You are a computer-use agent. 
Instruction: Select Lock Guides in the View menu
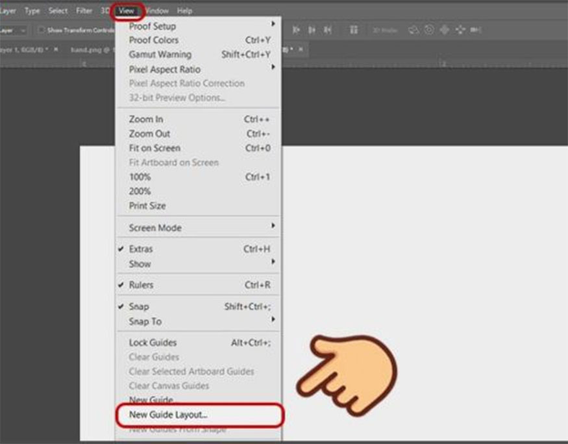point(153,343)
